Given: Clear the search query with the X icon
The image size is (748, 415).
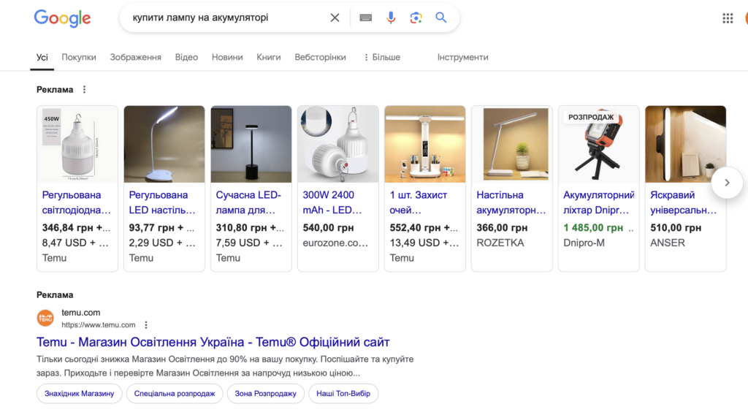Looking at the screenshot, I should point(335,18).
